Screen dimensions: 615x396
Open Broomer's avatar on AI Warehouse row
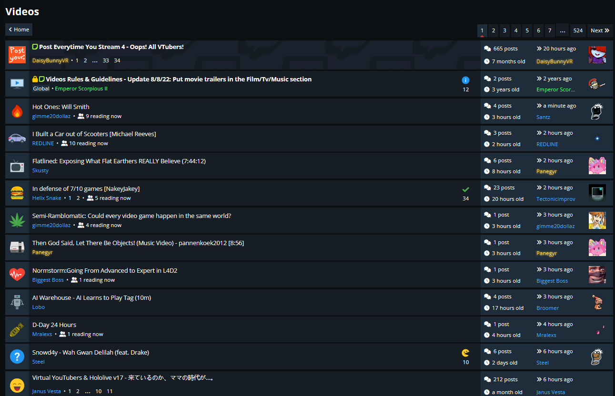click(x=597, y=302)
